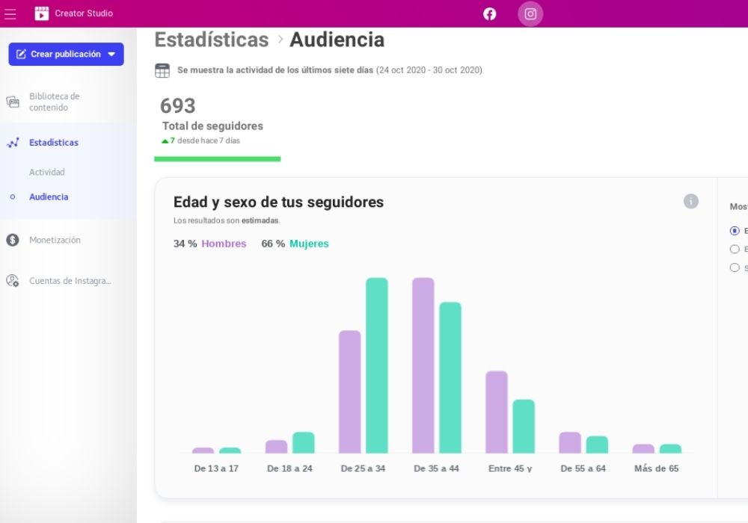This screenshot has width=748, height=523.
Task: Click the tallest green bar for 25 to 34
Action: click(x=376, y=365)
